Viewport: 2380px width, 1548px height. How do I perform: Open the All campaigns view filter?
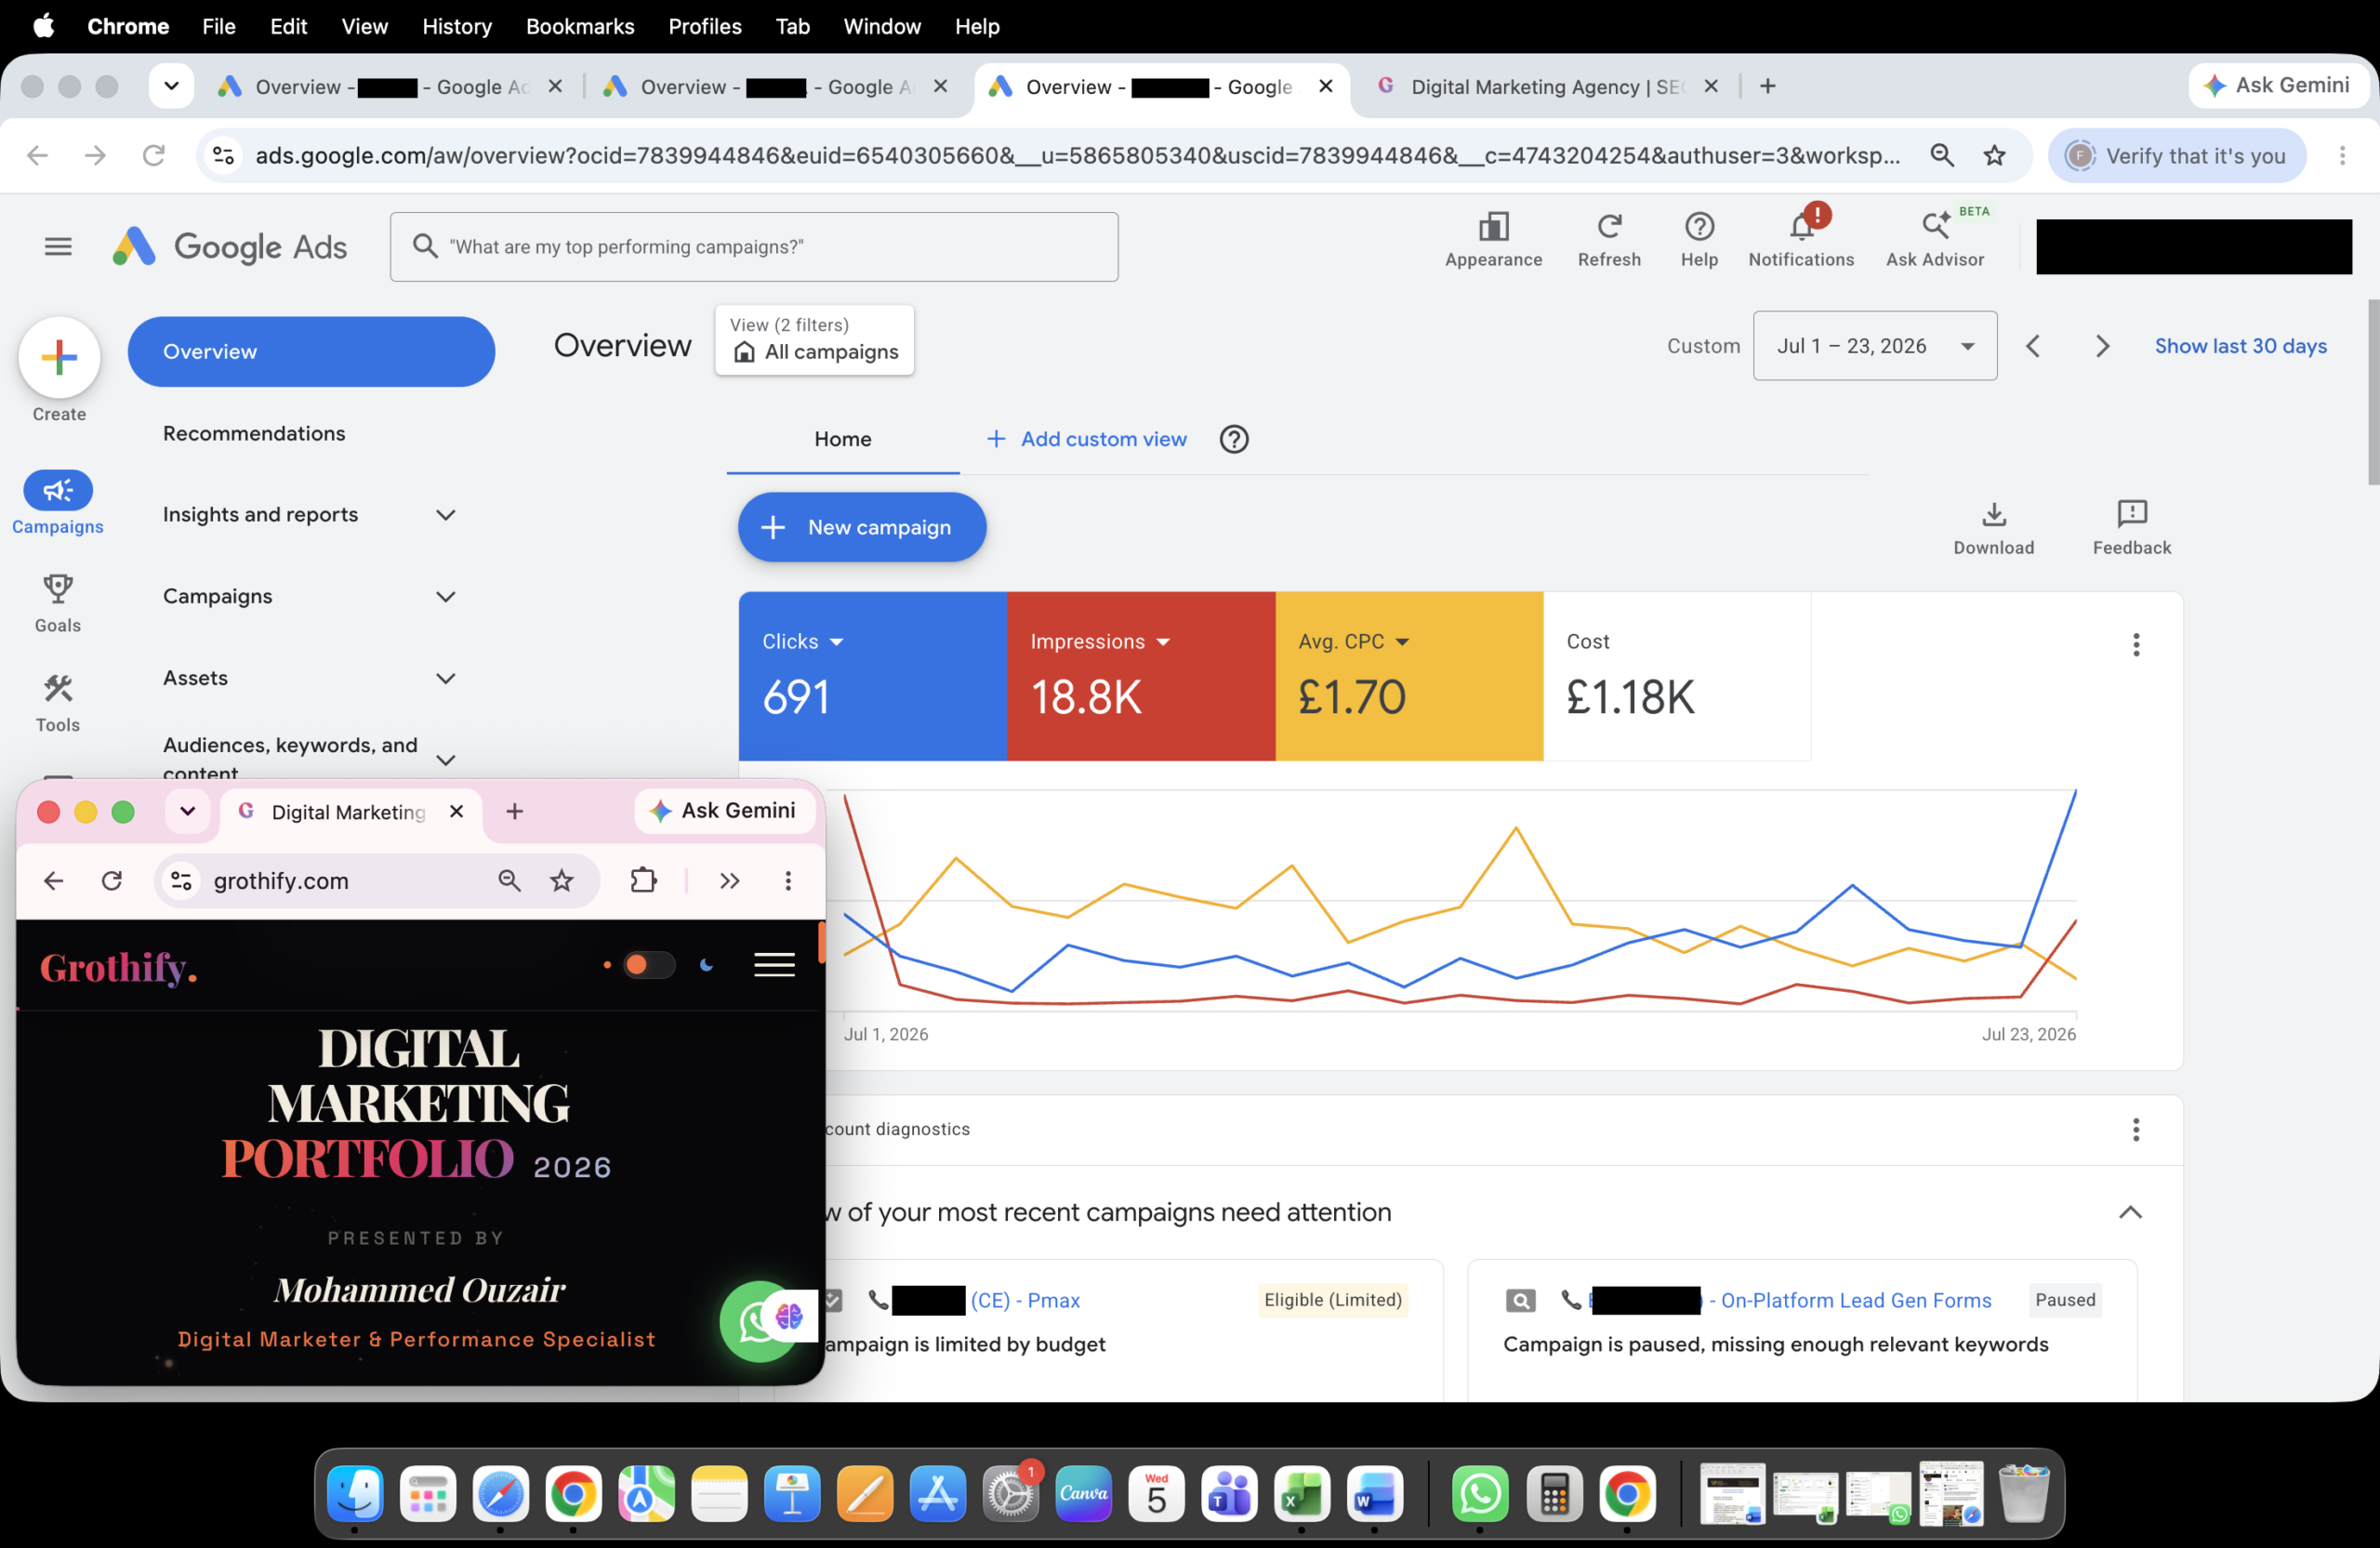click(x=814, y=341)
